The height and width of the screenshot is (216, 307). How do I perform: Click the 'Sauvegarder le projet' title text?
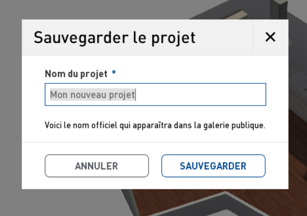coord(114,38)
